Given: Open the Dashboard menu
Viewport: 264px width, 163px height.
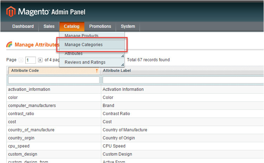Looking at the screenshot, I should click(x=23, y=26).
